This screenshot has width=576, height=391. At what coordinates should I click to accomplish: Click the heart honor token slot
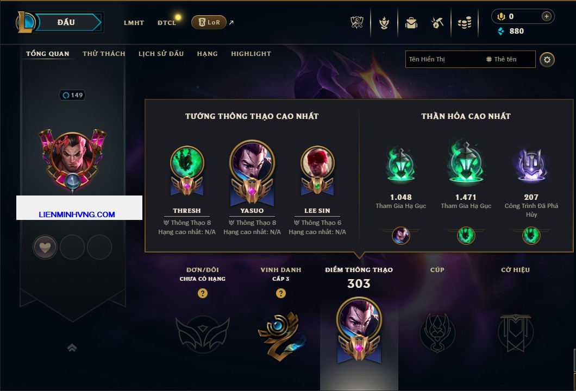45,247
